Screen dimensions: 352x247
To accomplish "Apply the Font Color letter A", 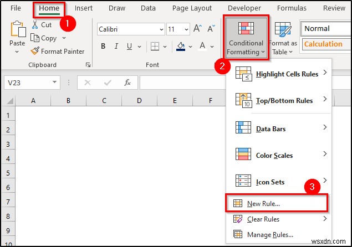I will pyautogui.click(x=202, y=46).
